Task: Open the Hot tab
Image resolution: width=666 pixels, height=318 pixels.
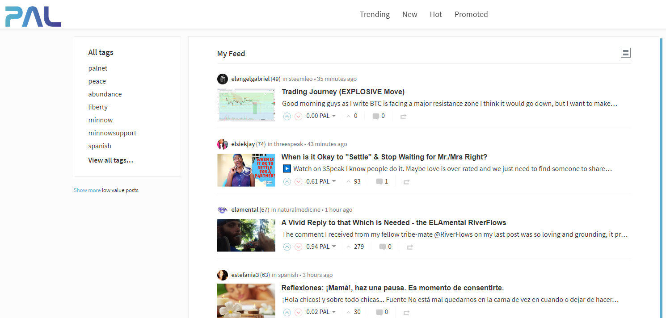Action: [436, 14]
